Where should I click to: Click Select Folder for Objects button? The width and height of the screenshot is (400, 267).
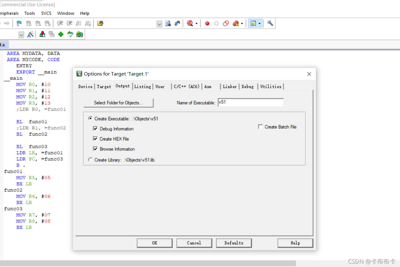click(x=119, y=103)
